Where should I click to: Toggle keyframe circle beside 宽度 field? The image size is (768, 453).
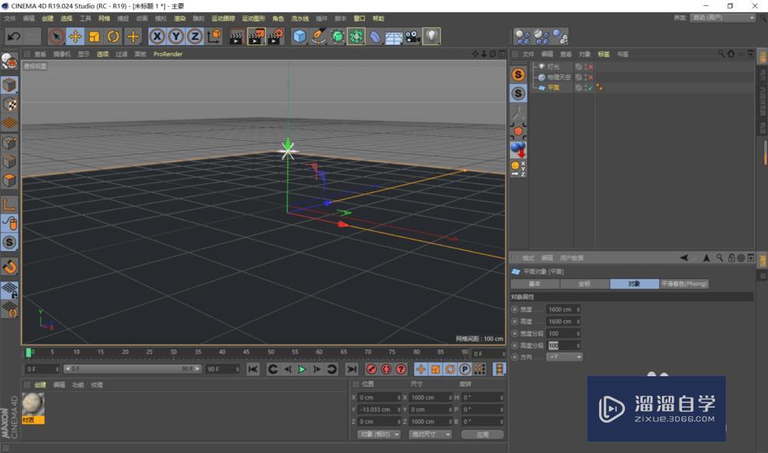pos(515,309)
